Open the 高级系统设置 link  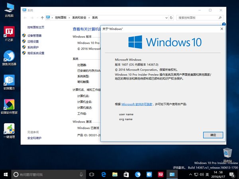tap(36, 53)
